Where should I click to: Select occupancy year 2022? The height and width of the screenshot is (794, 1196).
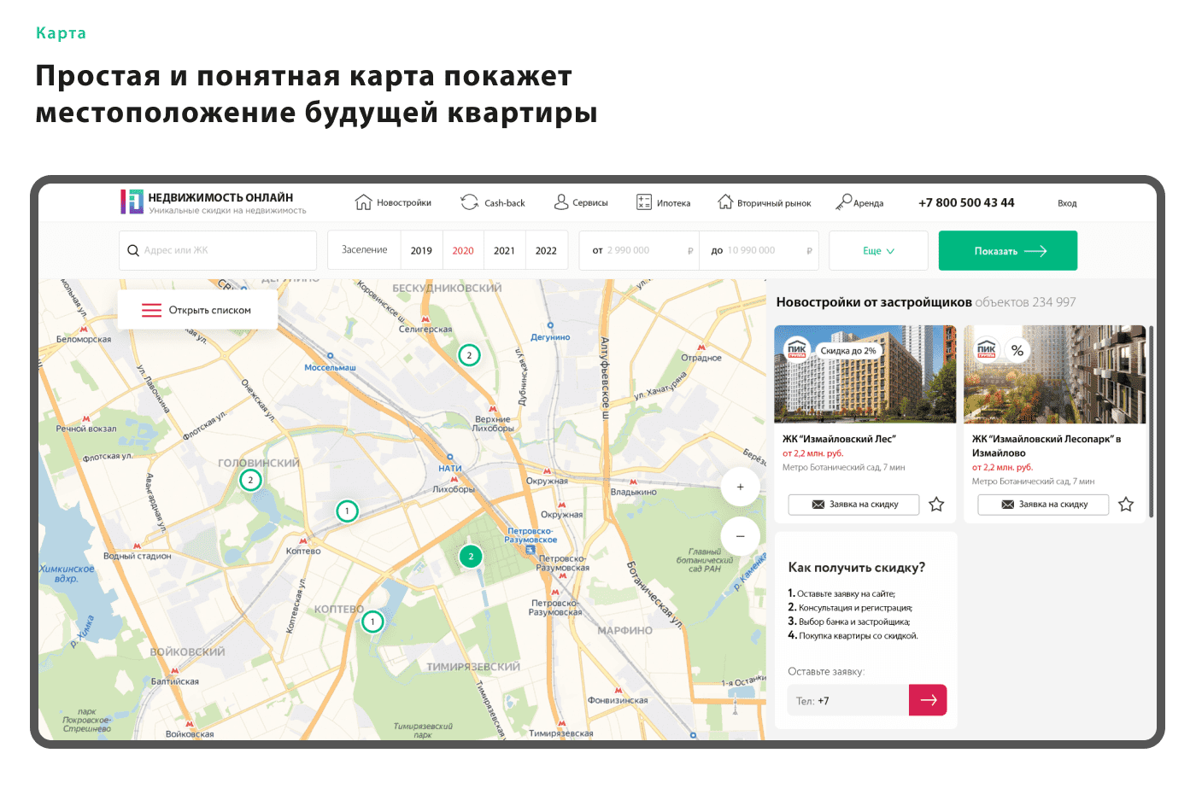click(546, 251)
